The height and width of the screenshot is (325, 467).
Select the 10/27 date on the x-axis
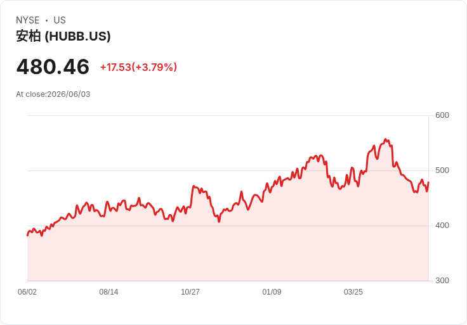(190, 292)
